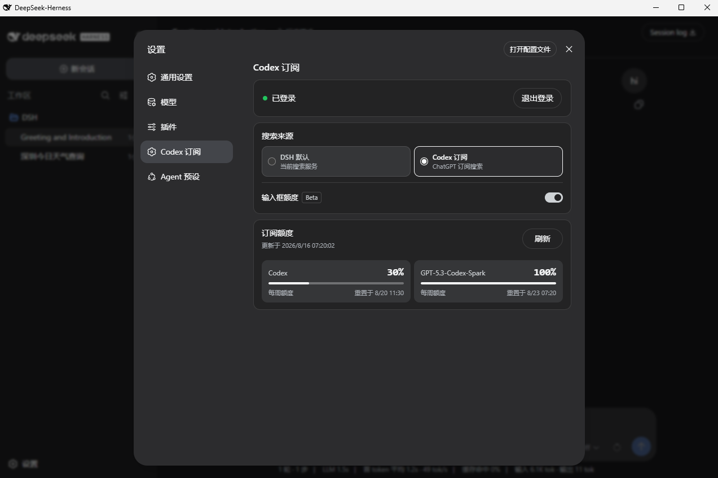Open 通用设置 in settings sidebar
The height and width of the screenshot is (478, 718).
186,77
